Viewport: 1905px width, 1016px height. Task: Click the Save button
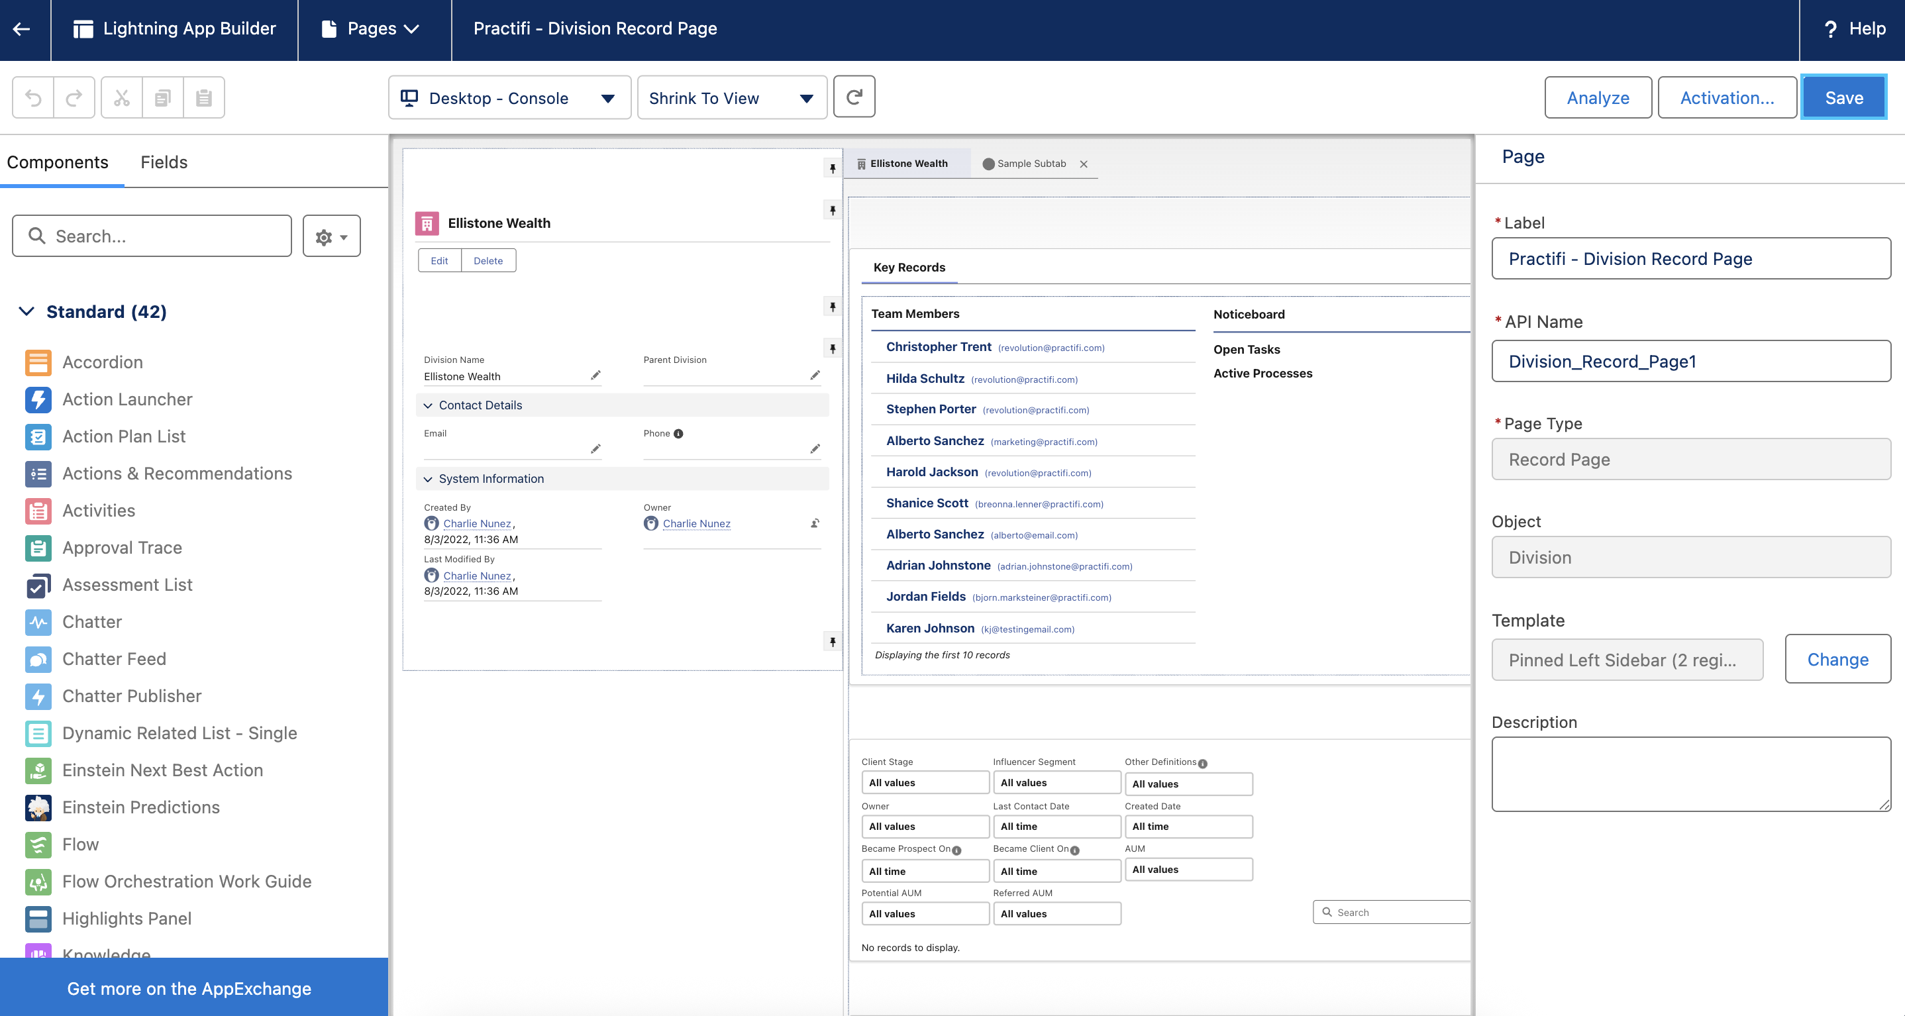[1843, 97]
